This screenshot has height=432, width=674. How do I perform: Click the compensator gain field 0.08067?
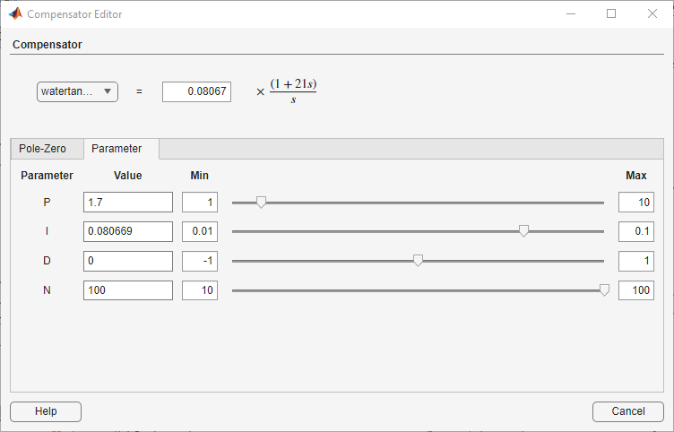196,91
